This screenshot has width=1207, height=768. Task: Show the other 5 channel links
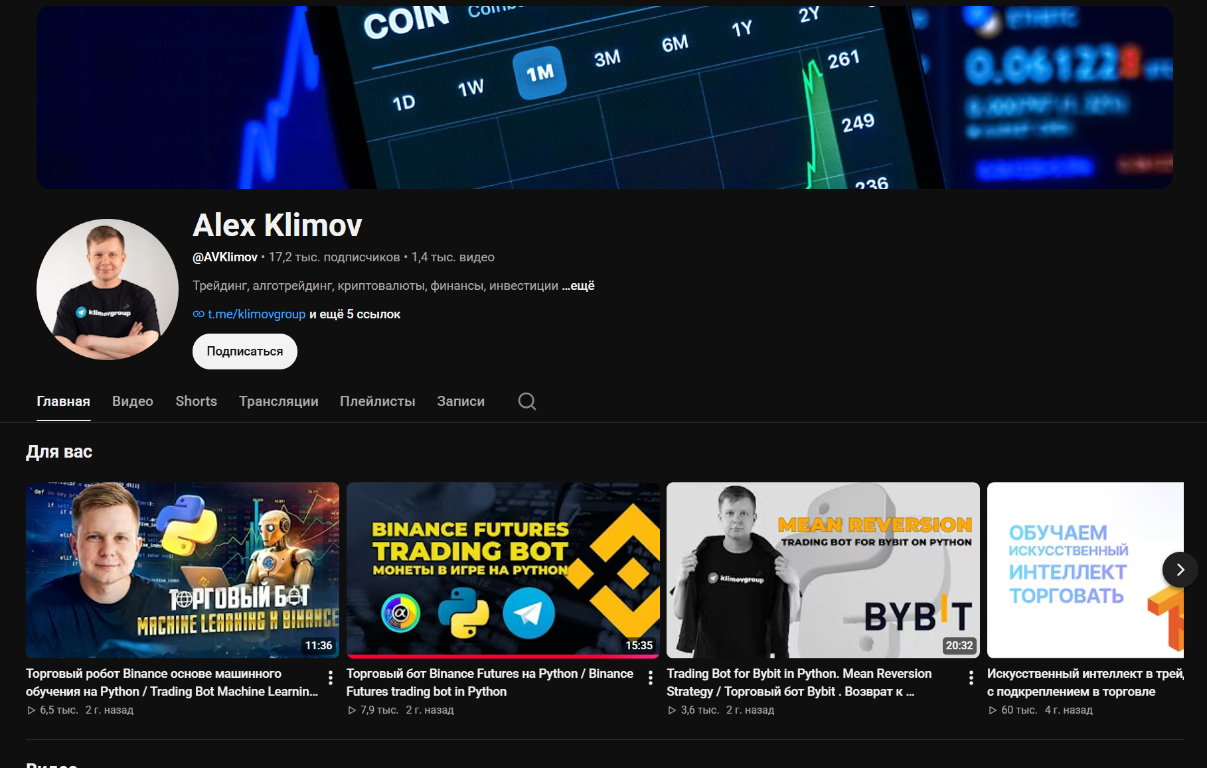pos(355,314)
